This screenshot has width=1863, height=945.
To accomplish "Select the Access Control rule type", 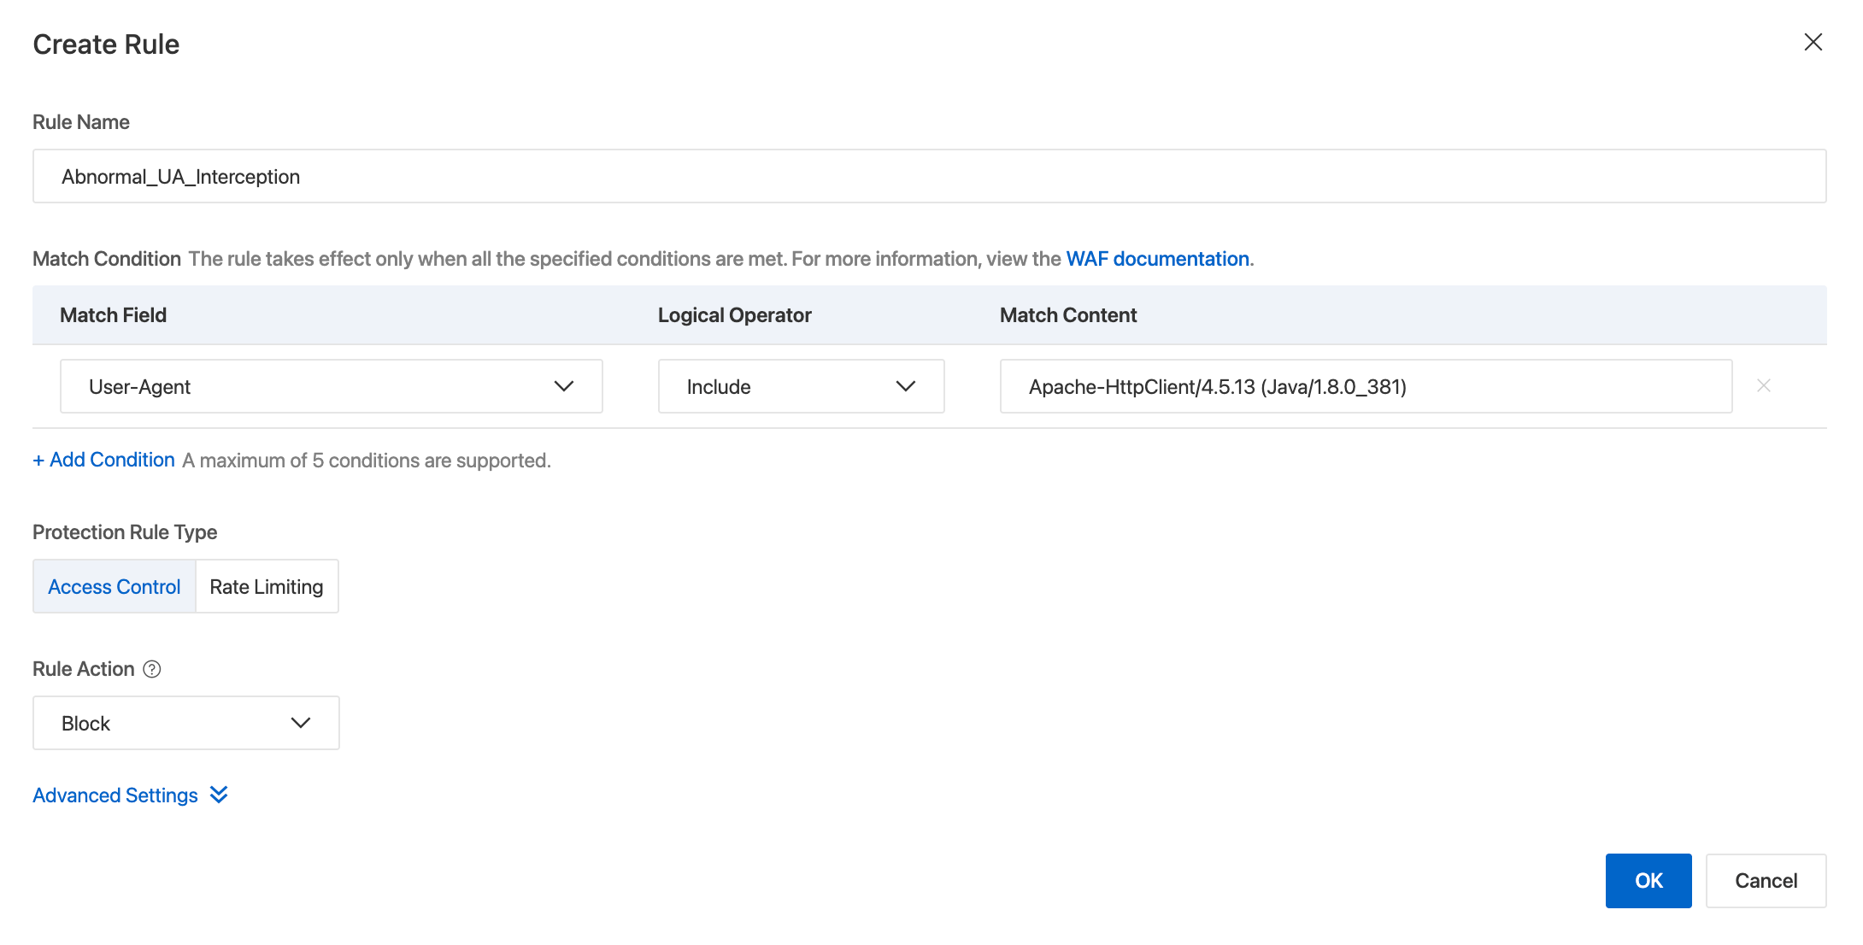I will coord(115,587).
